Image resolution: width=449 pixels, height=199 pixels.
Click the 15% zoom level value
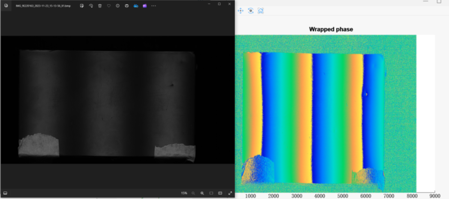tap(184, 193)
